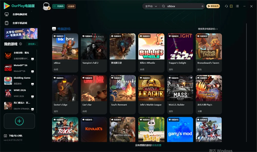Click the download queue arrow icon

tap(5, 136)
